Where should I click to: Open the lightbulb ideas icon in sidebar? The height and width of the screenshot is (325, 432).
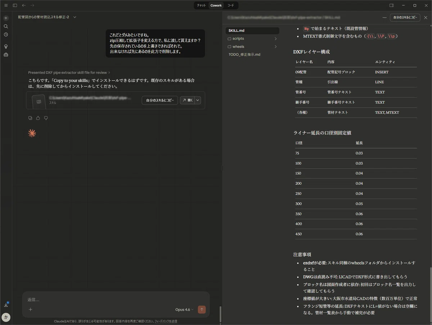(6, 46)
